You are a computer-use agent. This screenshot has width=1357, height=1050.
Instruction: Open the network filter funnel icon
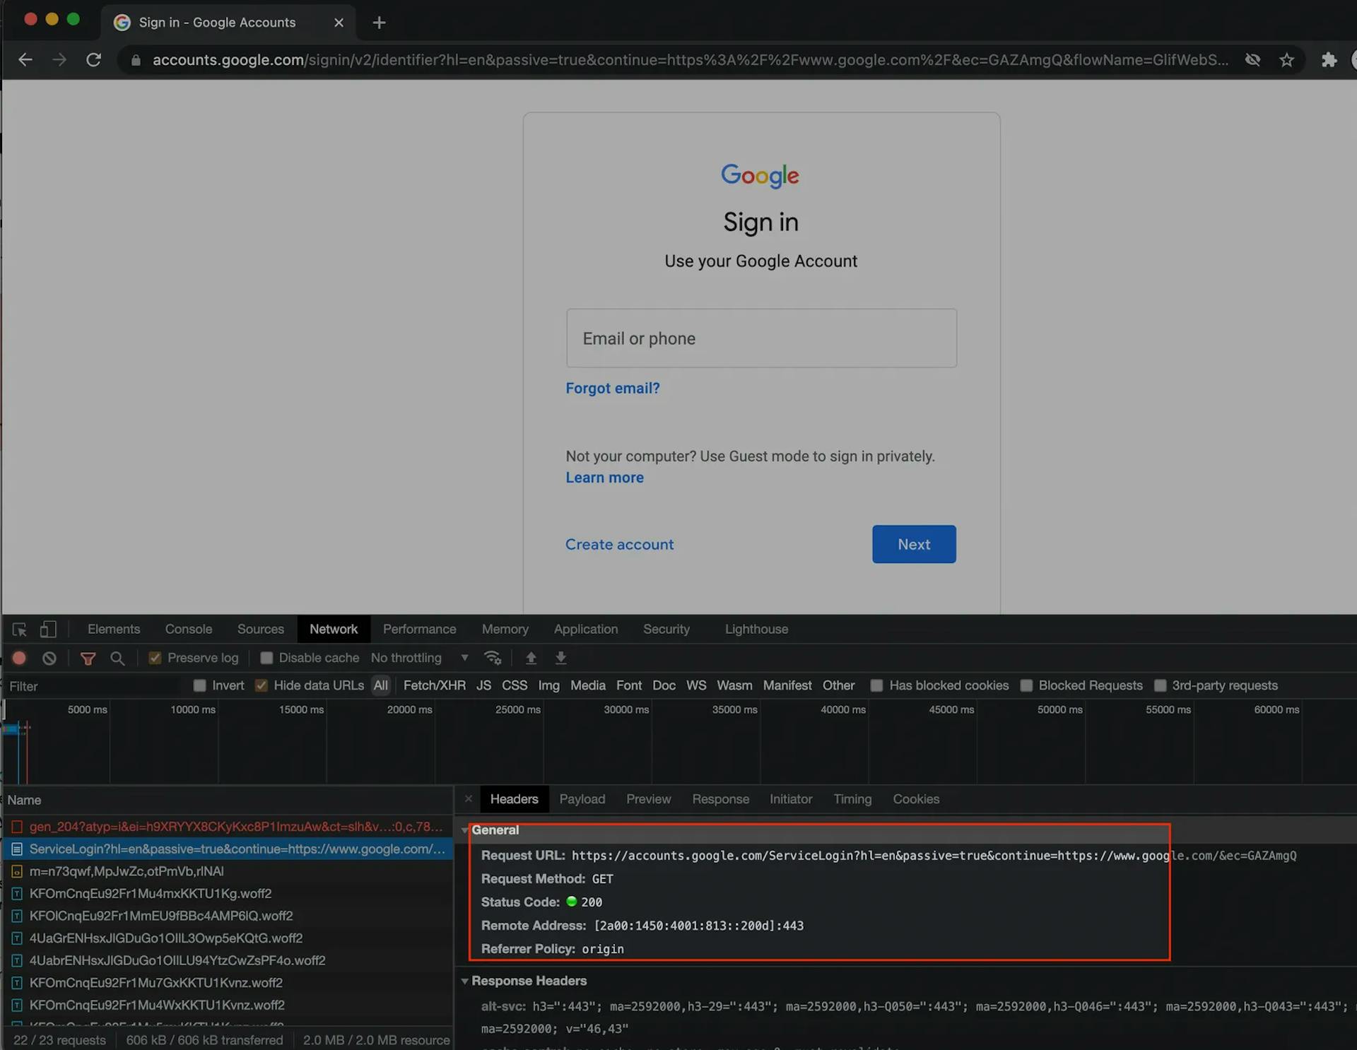point(88,658)
